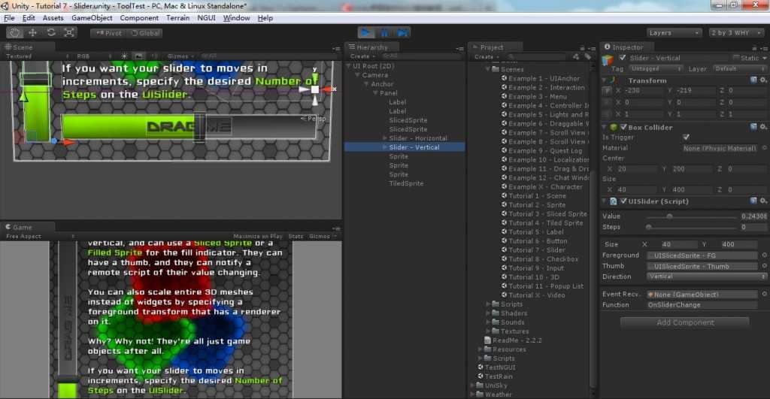Click the Pause button in toolbar
Screen dimensions: 770x399
[384, 33]
